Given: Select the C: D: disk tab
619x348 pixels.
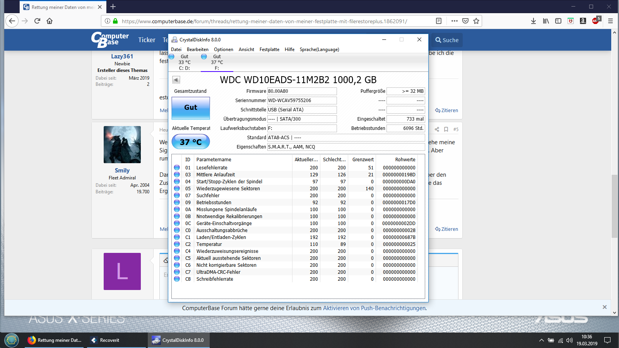Looking at the screenshot, I should pos(184,62).
